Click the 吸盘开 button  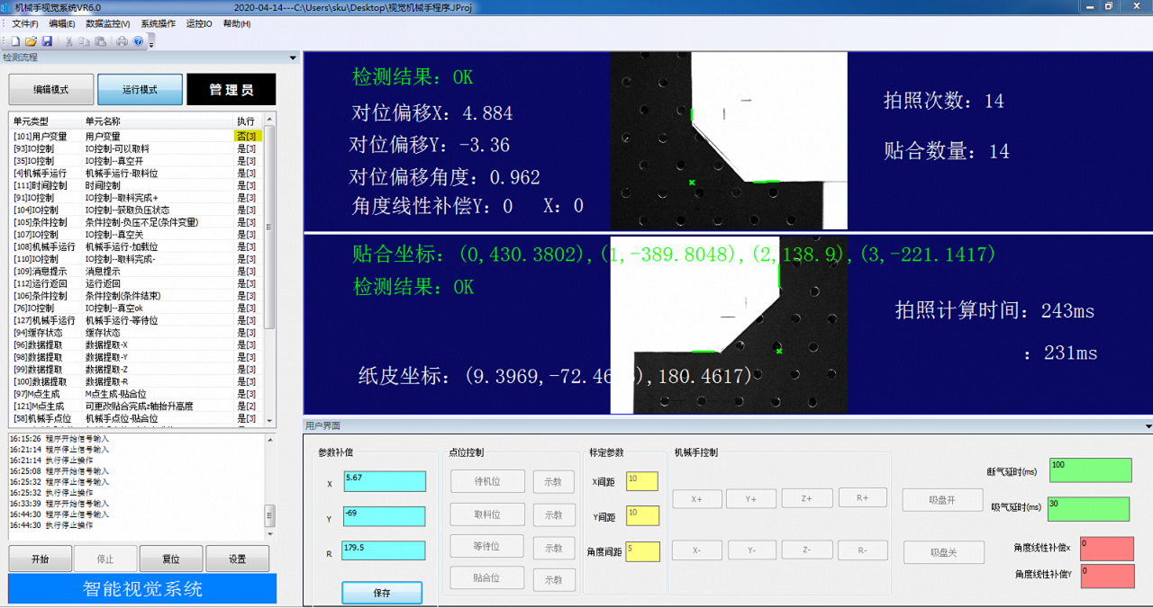(943, 500)
